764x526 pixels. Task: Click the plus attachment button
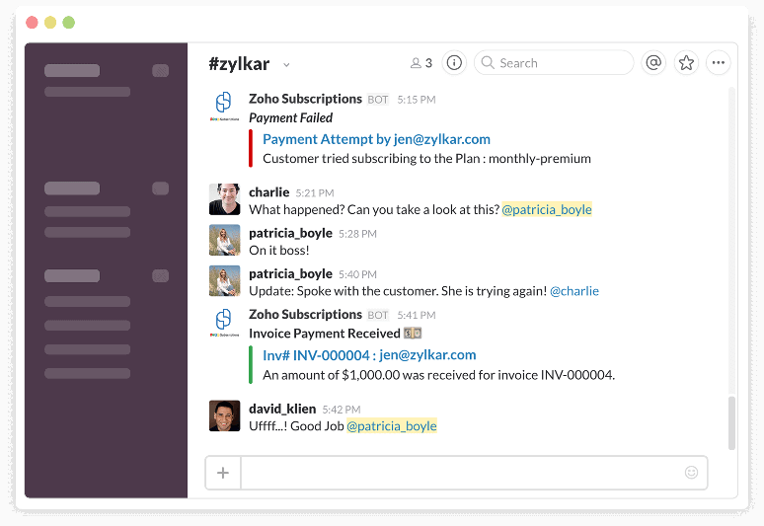pyautogui.click(x=223, y=473)
